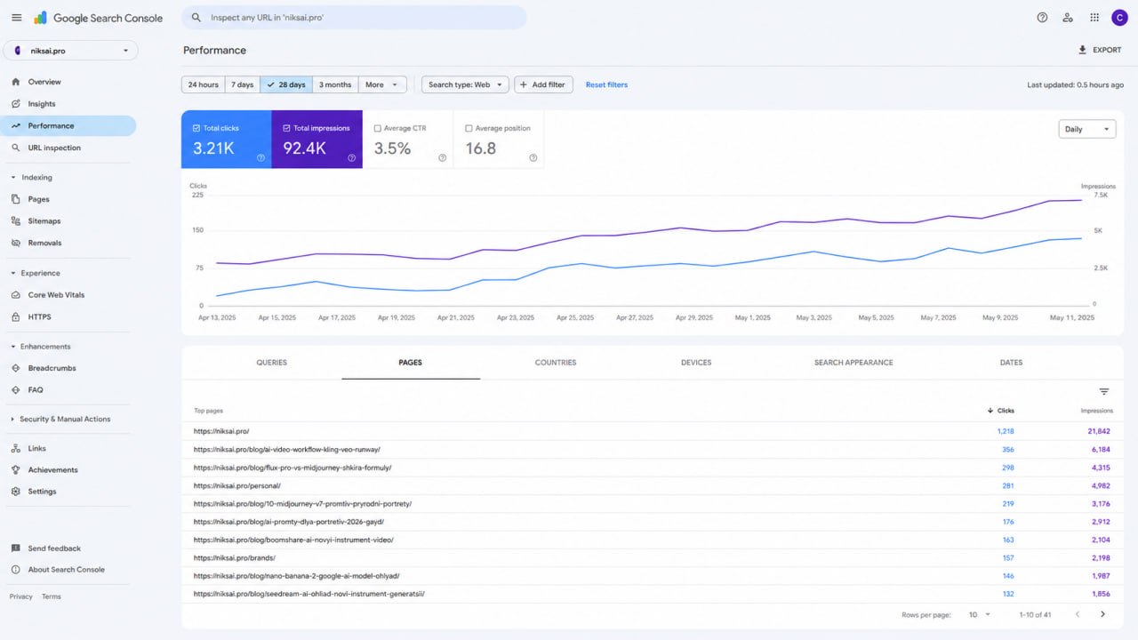
Task: Click the search magnifier icon in URL bar
Action: (x=196, y=18)
